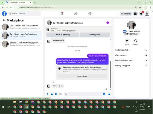The image size is (153, 114).
Task: Click the chat header listing thumbnail
Action: click(49, 23)
